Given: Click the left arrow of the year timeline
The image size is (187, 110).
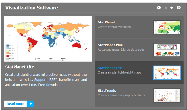Looking at the screenshot, I should click(35, 59).
